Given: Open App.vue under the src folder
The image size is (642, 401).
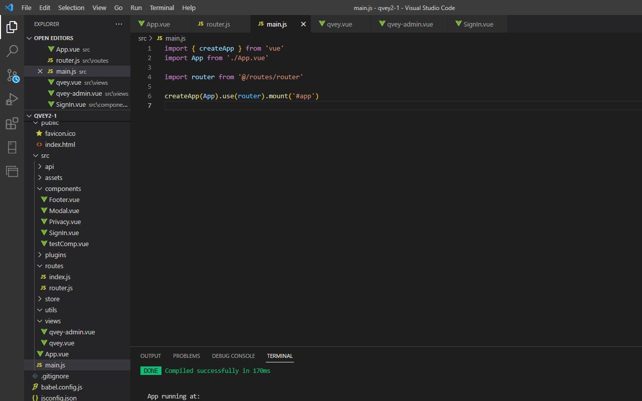Looking at the screenshot, I should [77, 354].
